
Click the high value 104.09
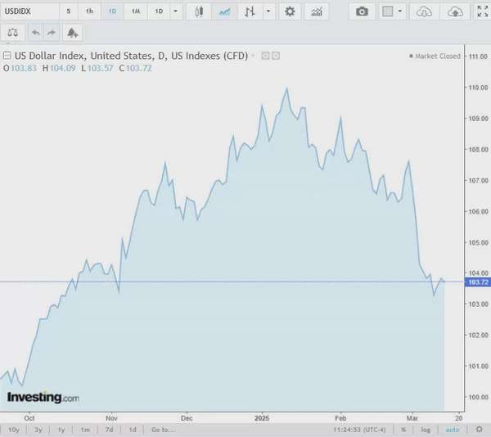point(62,68)
